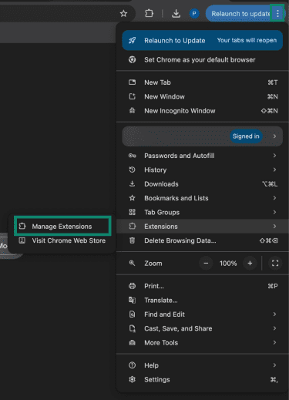Click the Chrome logo icon for default browser

[x=132, y=59]
